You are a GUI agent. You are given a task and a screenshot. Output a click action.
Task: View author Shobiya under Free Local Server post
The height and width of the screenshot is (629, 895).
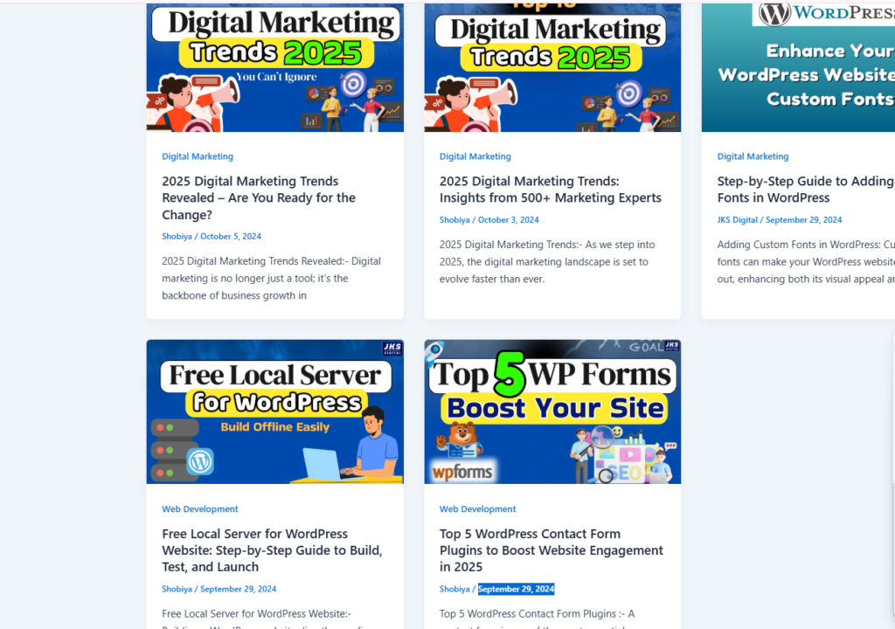(177, 590)
